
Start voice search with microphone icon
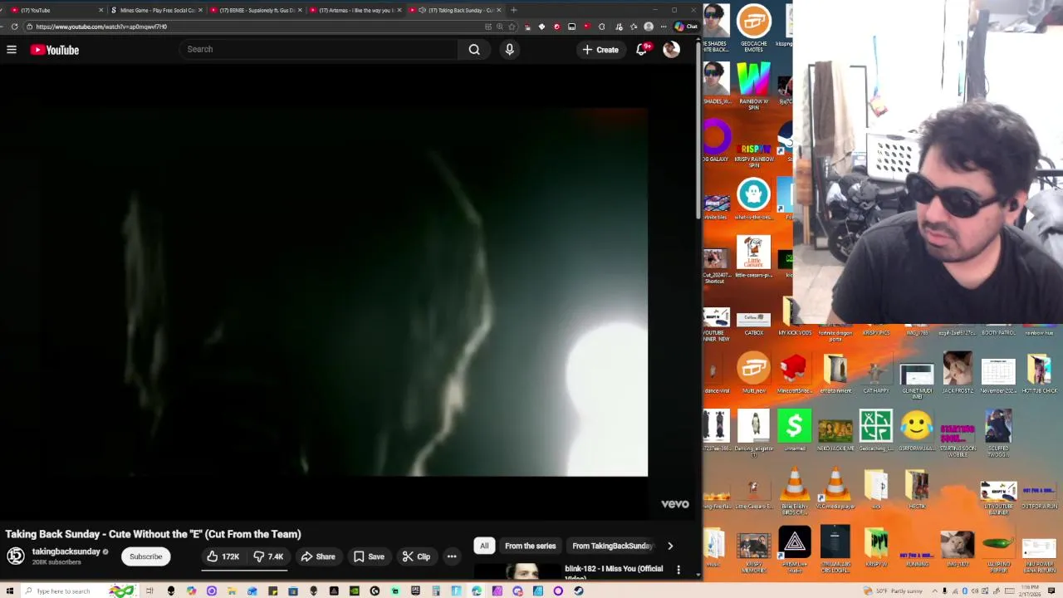click(509, 49)
